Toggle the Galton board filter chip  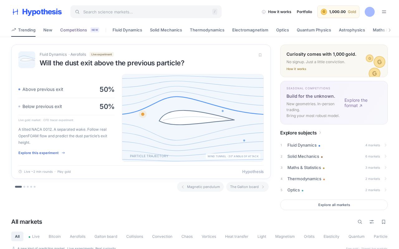tap(106, 237)
